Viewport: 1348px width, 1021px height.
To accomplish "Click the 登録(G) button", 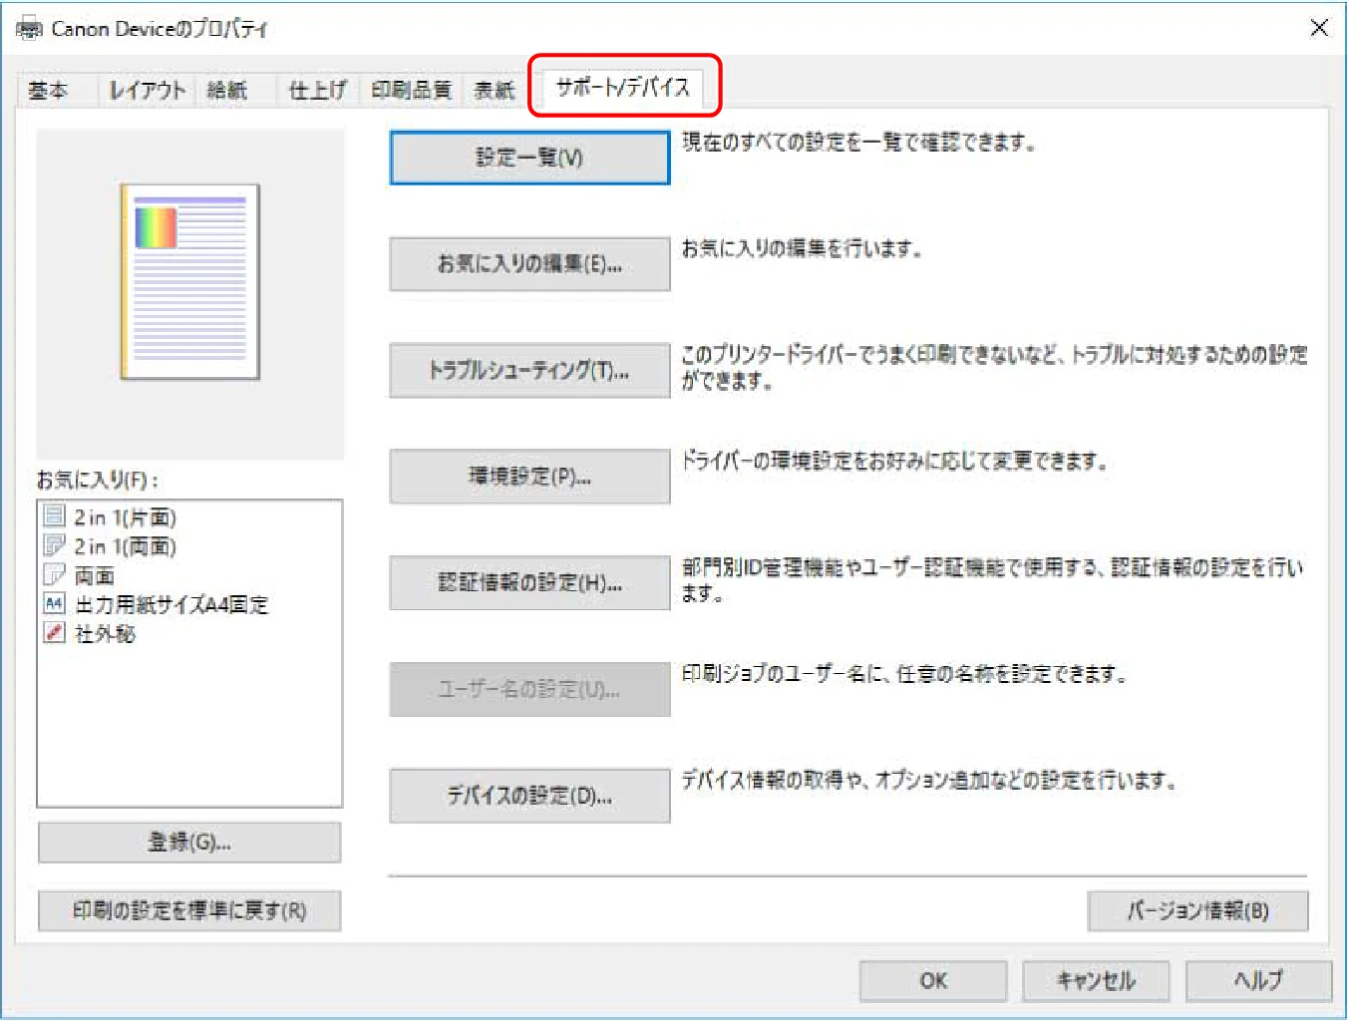I will click(189, 843).
